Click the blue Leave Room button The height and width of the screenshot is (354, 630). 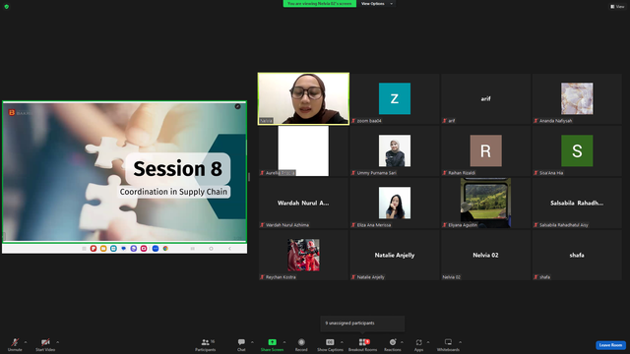pyautogui.click(x=610, y=345)
